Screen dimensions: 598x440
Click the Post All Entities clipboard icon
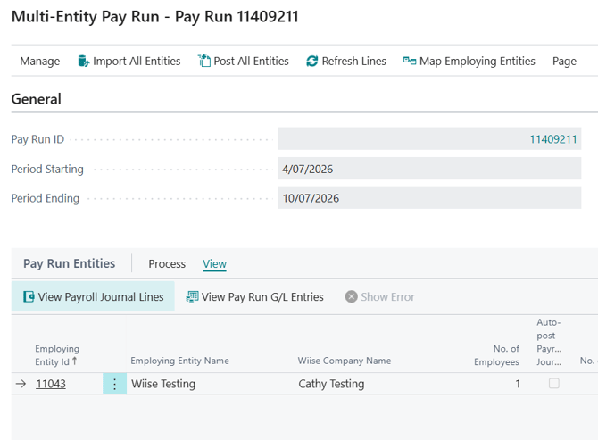click(x=204, y=61)
